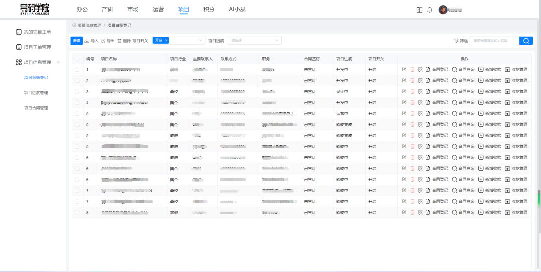Click the notification bell icon in header
Screen dimensions: 541x272
point(429,10)
